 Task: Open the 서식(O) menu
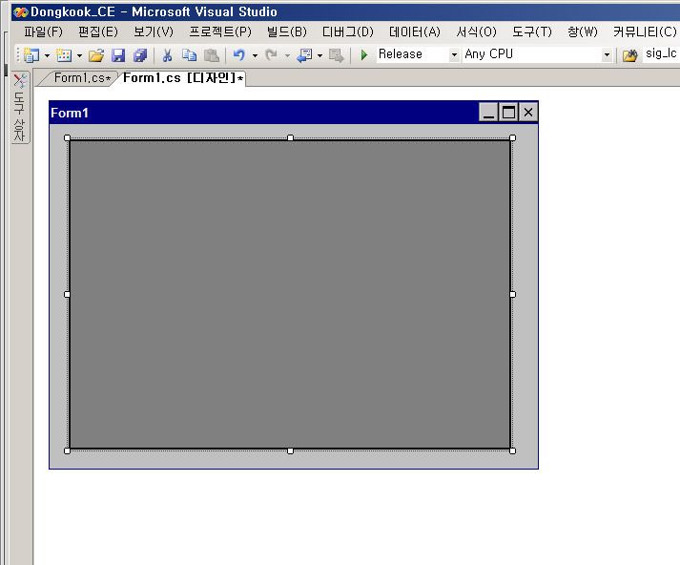click(x=476, y=32)
